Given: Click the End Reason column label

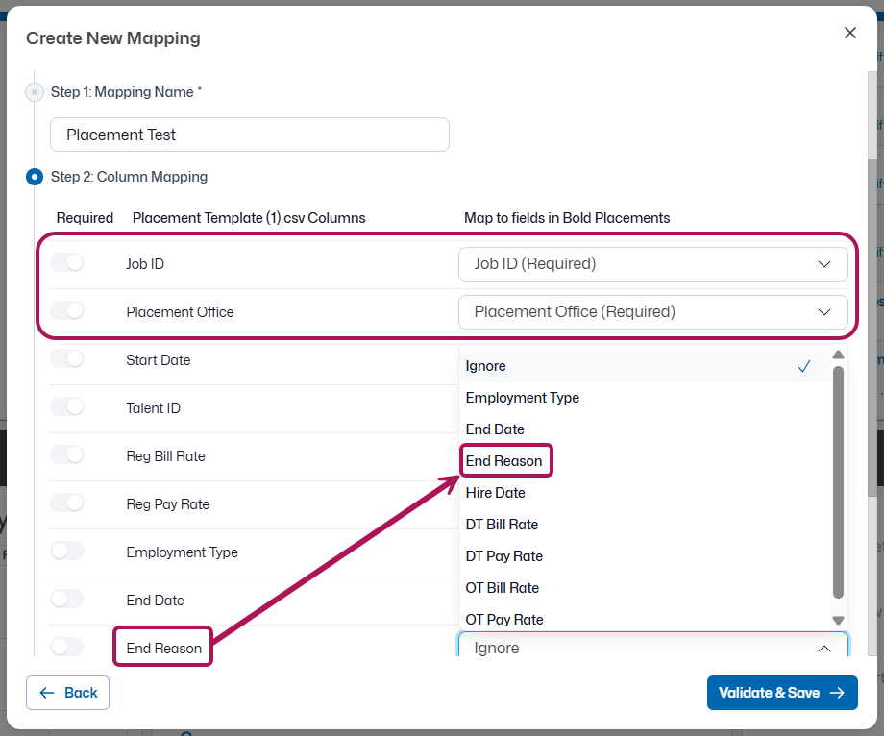Looking at the screenshot, I should coord(163,649).
